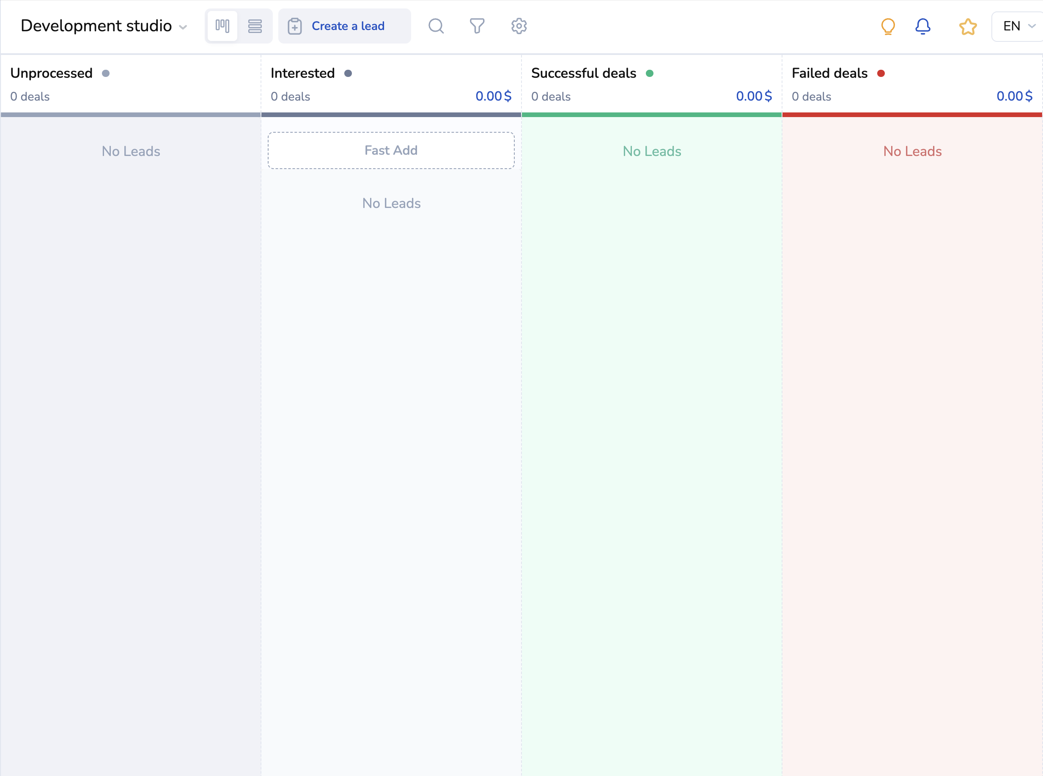Click the chevron next to Development studio
1043x776 pixels.
coord(183,27)
